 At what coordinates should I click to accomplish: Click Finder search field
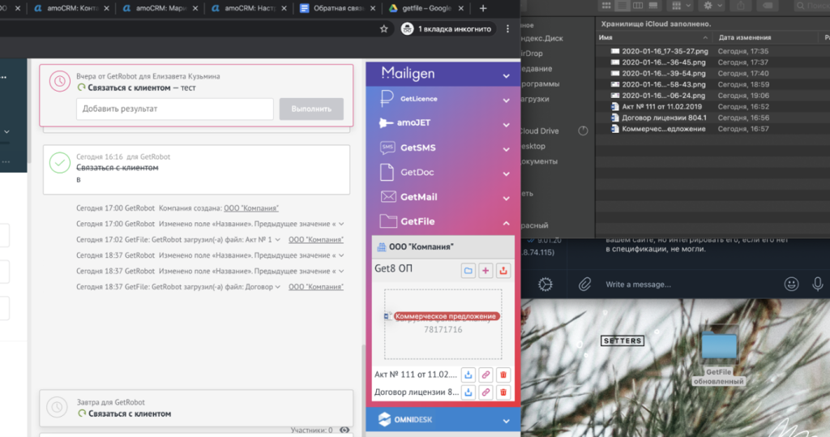[x=811, y=6]
